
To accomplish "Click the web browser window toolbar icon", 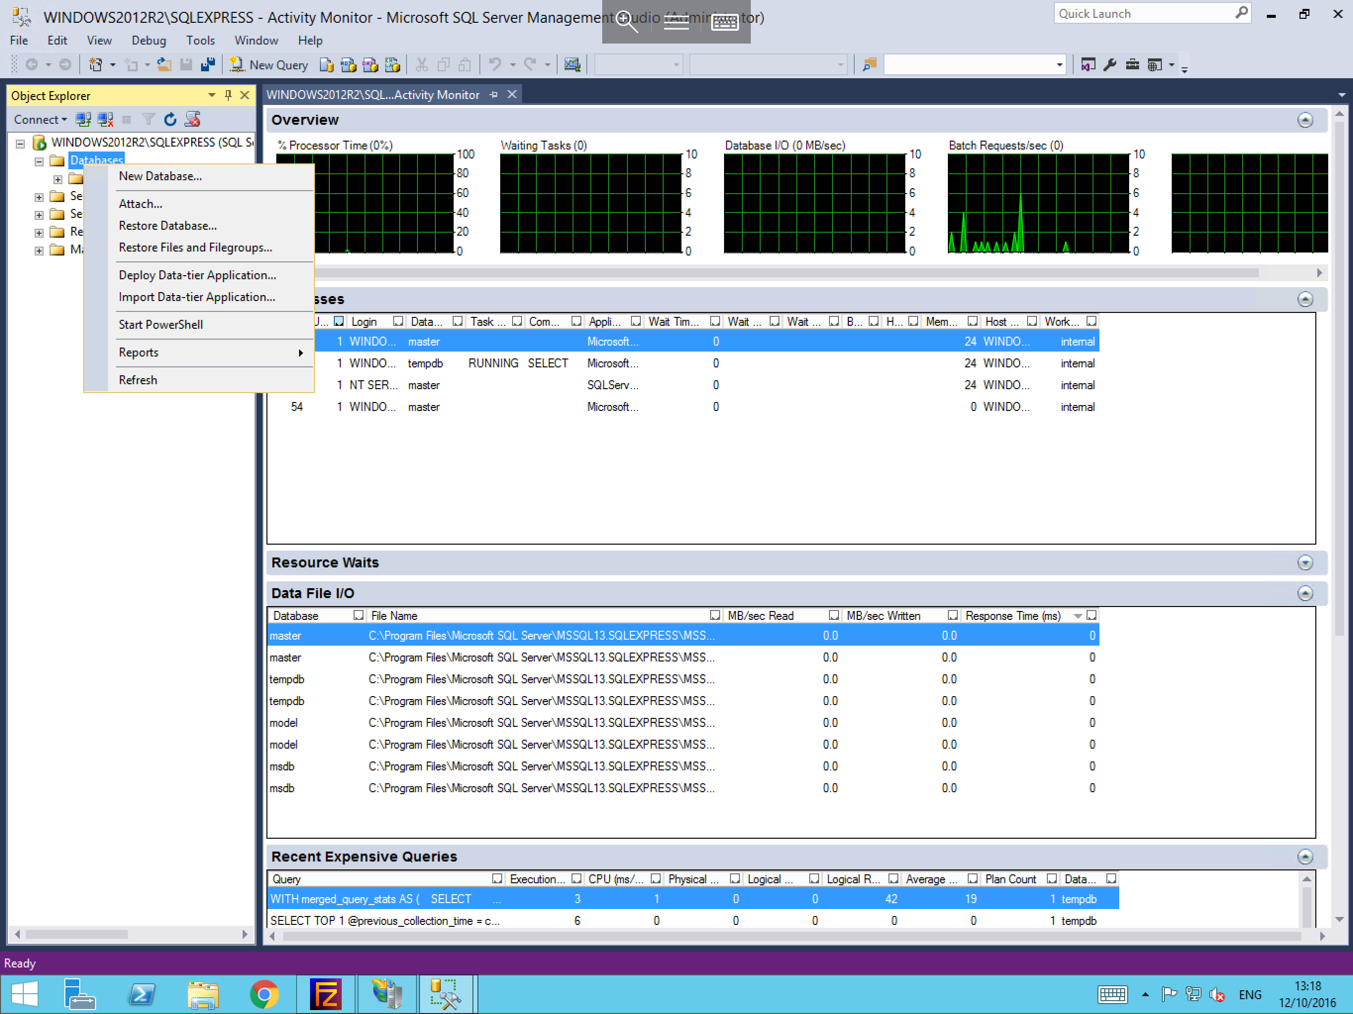I will point(1154,65).
